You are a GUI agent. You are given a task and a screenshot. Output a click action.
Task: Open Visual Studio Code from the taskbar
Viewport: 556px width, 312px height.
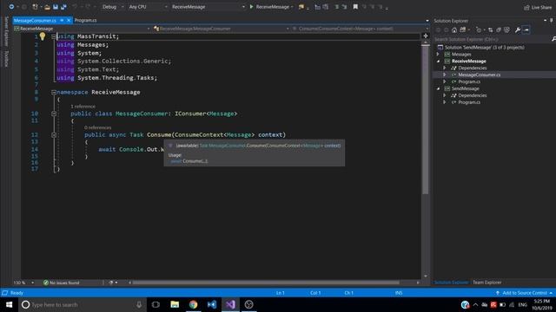tap(212, 304)
